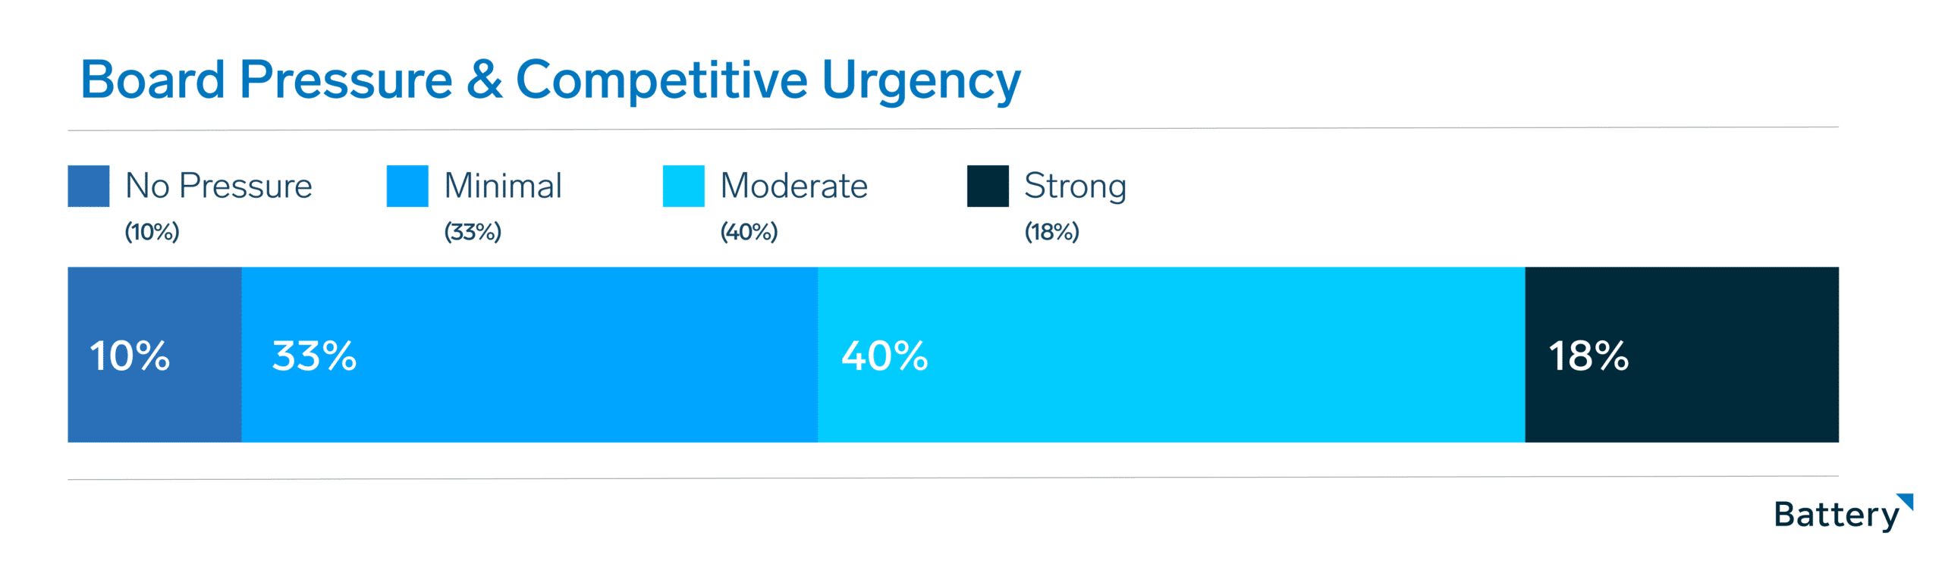Screen dimensions: 1942x561
Task: Click the (10%) text under No Pressure
Action: tap(152, 232)
